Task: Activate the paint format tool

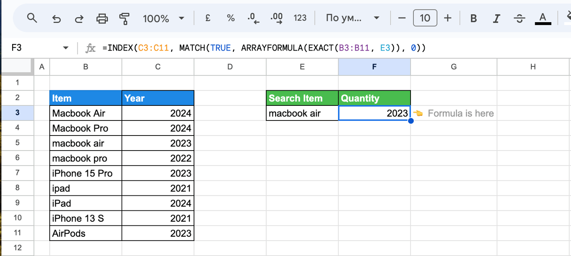Action: click(124, 18)
